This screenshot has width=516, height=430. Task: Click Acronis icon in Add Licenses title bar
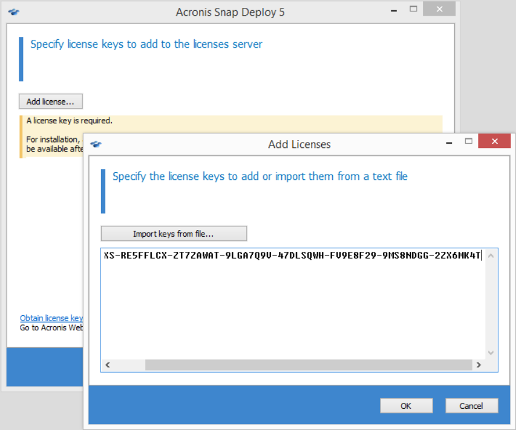(x=96, y=144)
